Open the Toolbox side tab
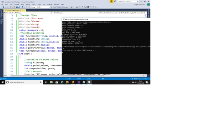Screen dimensions: 209x139 coord(1,22)
